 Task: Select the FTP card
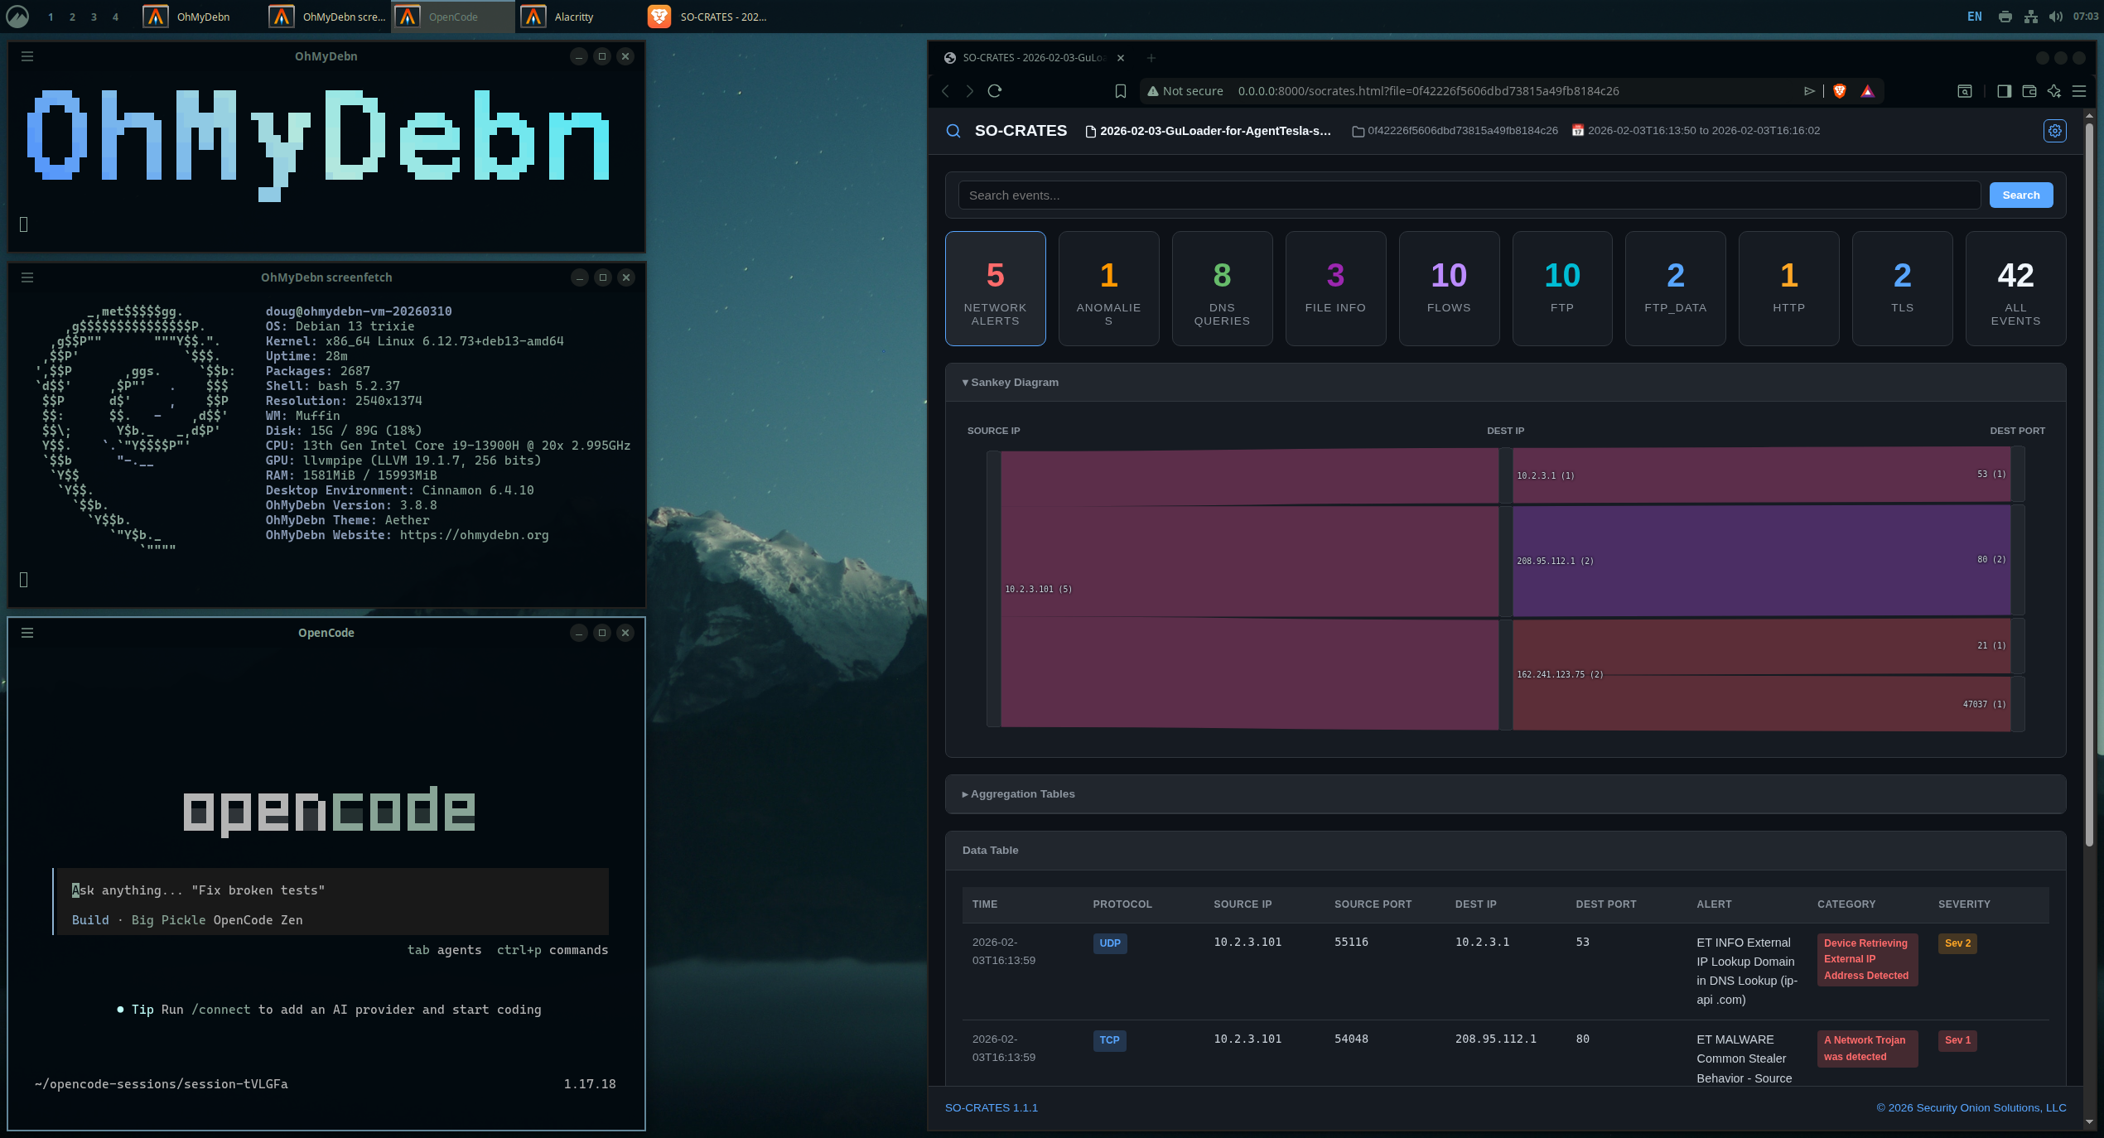1562,288
